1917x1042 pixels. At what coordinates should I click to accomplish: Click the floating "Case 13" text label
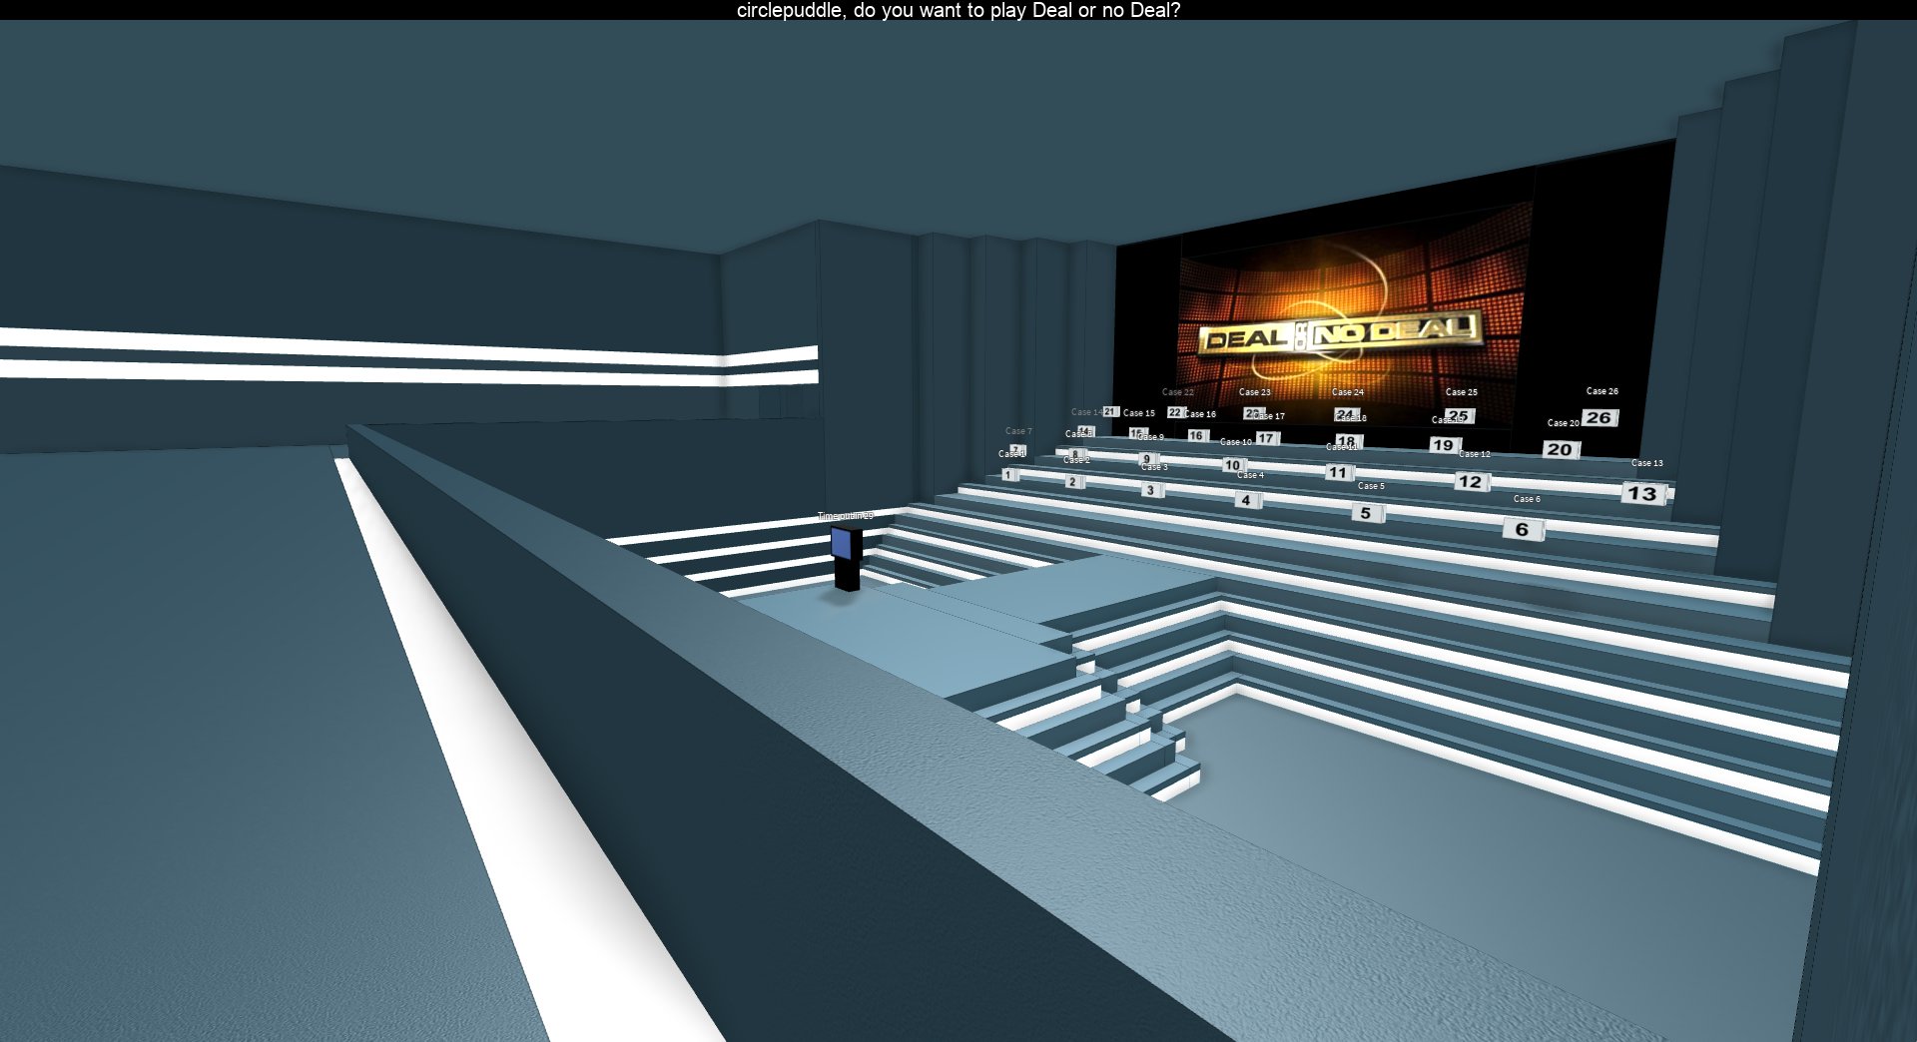click(1647, 463)
